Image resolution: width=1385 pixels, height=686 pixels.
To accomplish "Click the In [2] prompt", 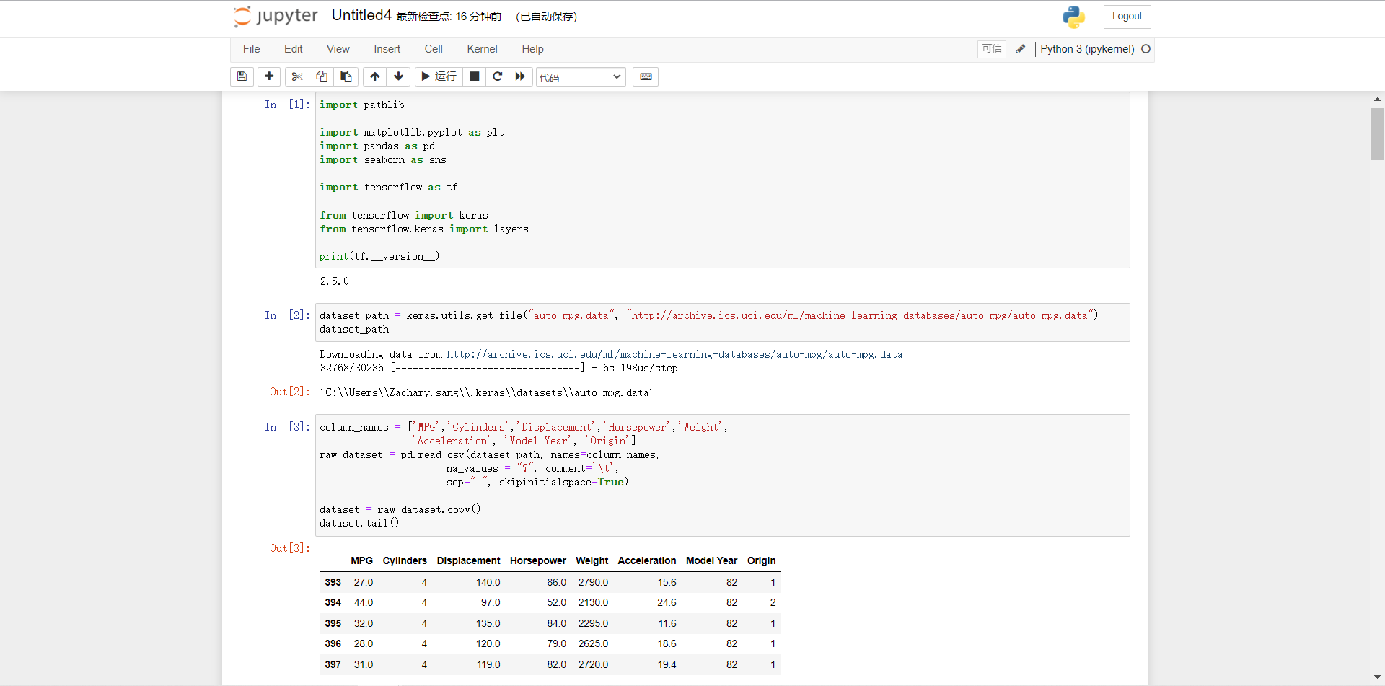I will (x=287, y=315).
